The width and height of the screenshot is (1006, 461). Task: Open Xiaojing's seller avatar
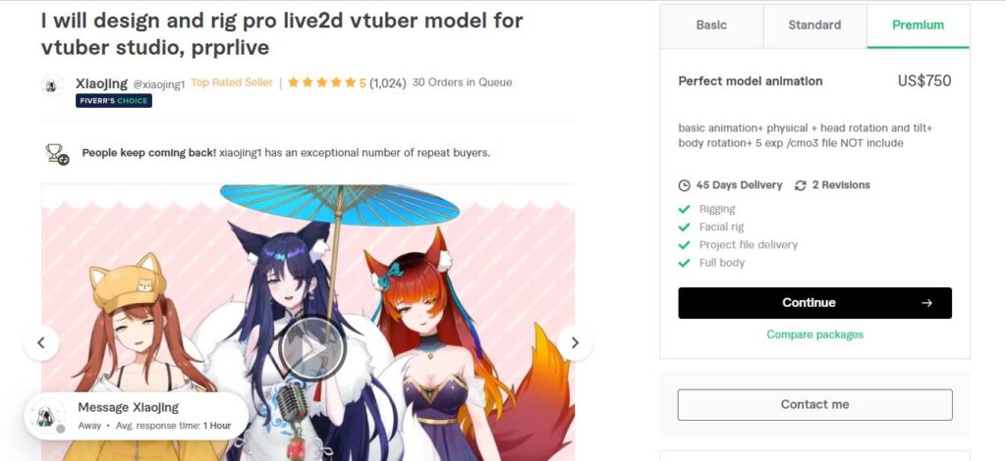[x=52, y=85]
